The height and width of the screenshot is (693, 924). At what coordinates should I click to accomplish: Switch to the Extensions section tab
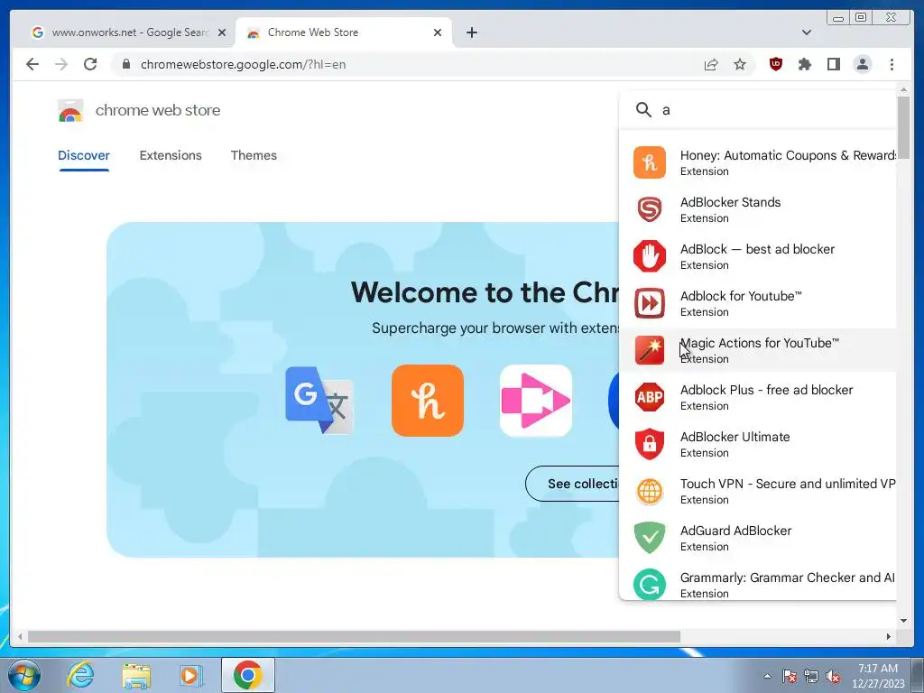point(171,155)
